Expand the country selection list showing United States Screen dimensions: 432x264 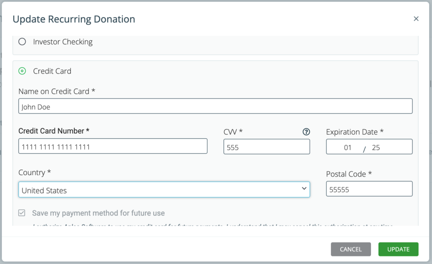[164, 190]
